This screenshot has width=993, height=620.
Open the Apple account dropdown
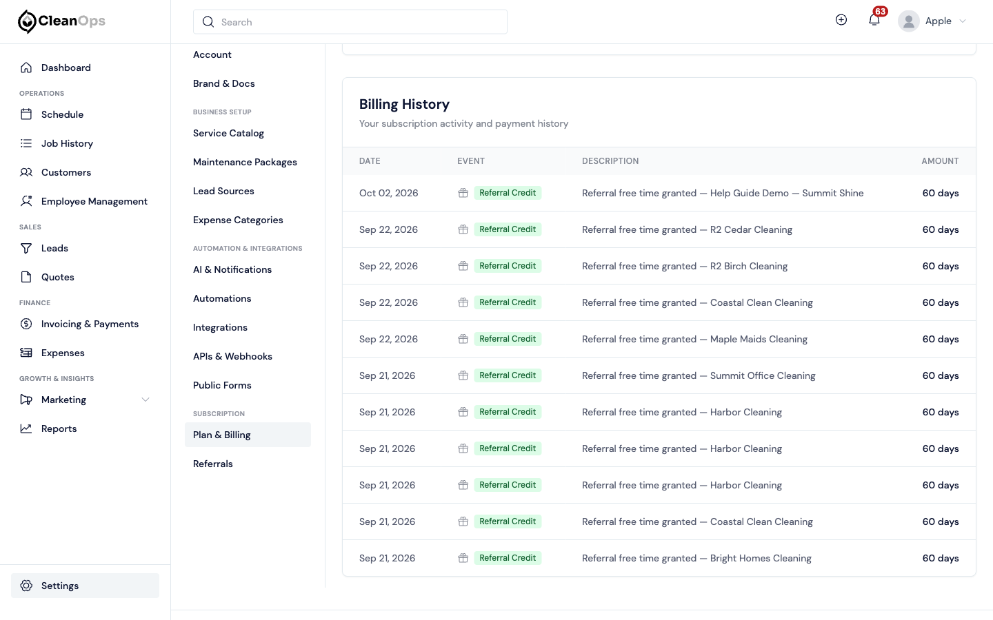tap(933, 21)
